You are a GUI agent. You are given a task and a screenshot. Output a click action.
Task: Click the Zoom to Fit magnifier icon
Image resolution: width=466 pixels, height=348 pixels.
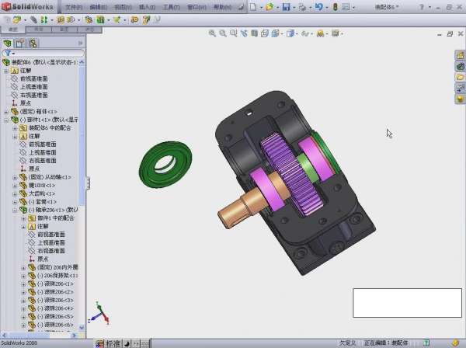[213, 33]
